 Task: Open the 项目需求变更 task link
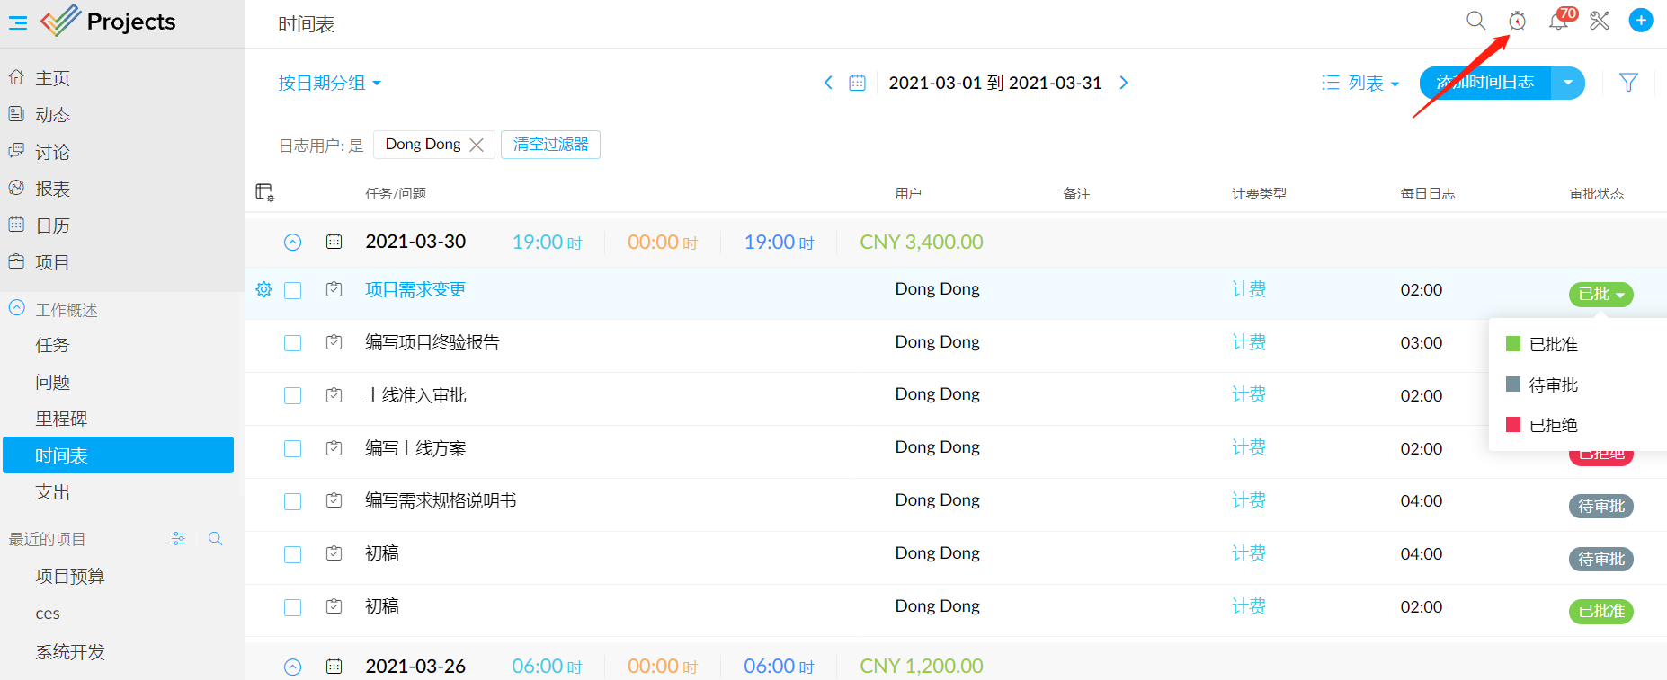415,289
